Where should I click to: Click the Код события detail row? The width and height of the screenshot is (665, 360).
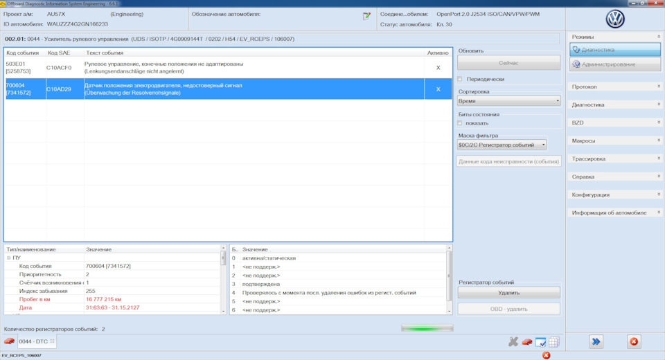112,266
